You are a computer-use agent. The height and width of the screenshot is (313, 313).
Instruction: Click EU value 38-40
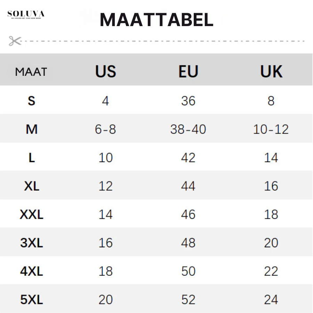pos(188,129)
